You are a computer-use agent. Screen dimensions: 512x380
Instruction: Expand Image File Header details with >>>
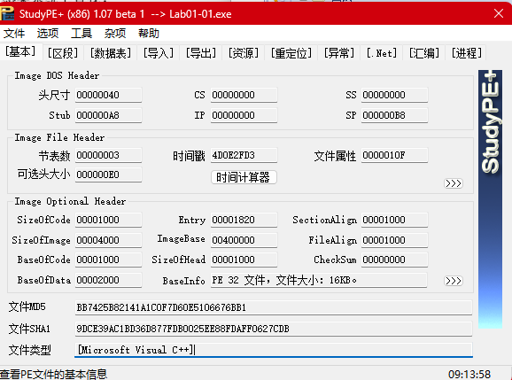454,183
